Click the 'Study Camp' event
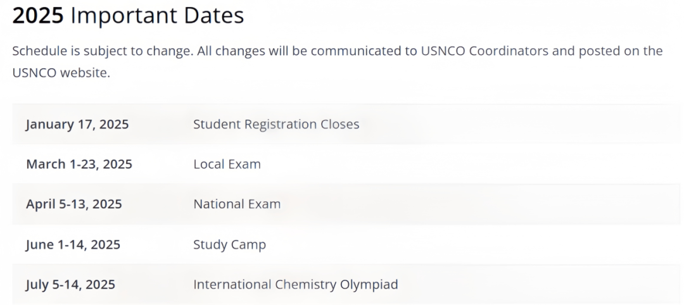Viewport: 684px width, 305px height. pos(229,244)
